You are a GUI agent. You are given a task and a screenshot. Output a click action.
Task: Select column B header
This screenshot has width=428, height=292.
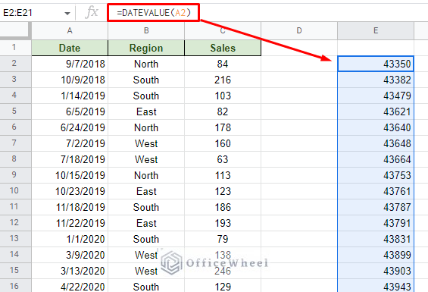[x=146, y=30]
